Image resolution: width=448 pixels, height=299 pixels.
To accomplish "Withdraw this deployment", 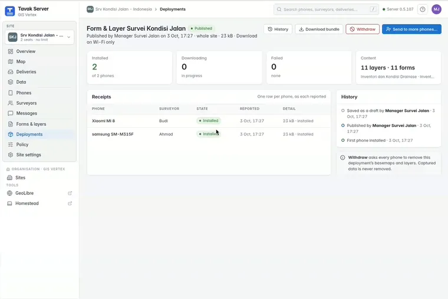I will click(363, 29).
